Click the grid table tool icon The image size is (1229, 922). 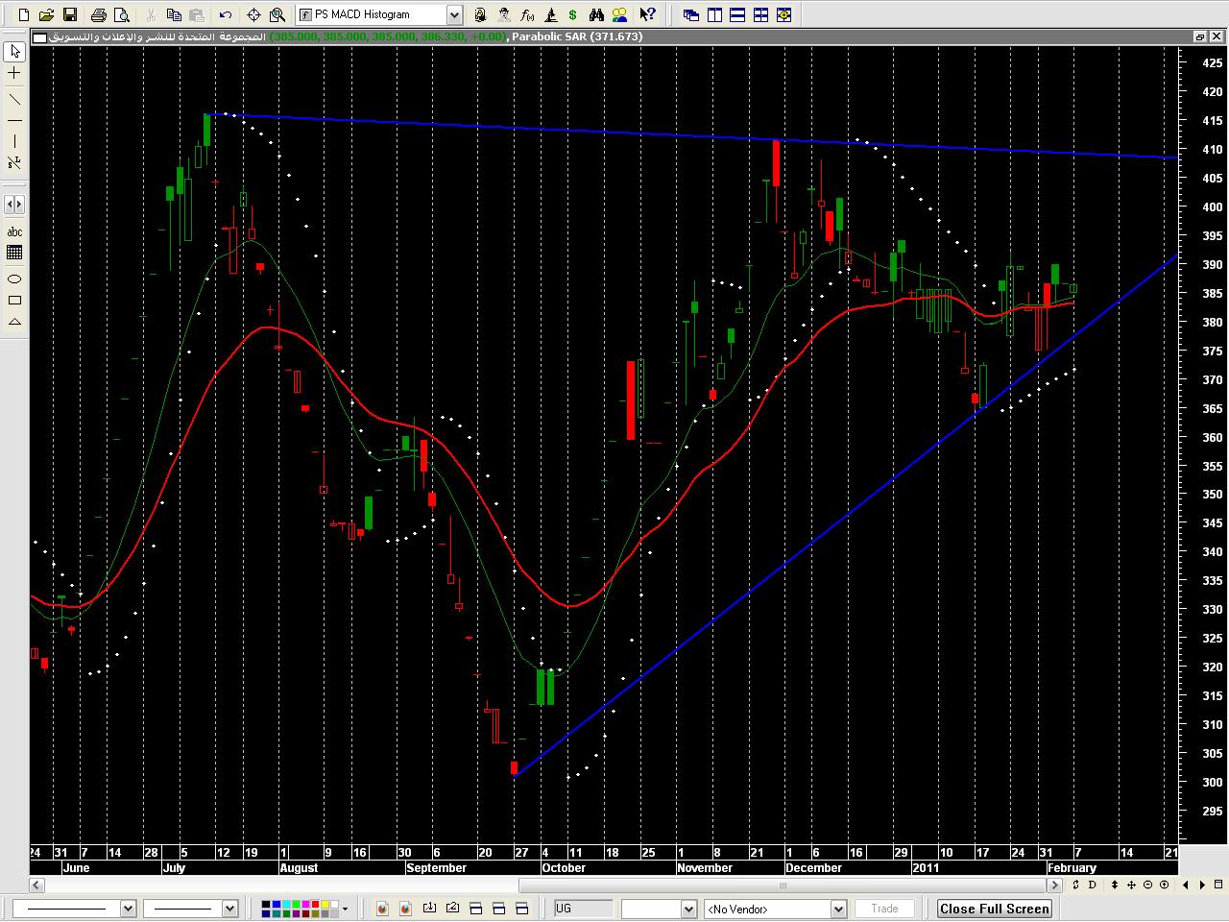pos(14,254)
